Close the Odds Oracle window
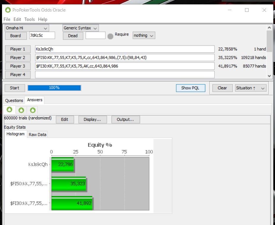 tap(264, 10)
